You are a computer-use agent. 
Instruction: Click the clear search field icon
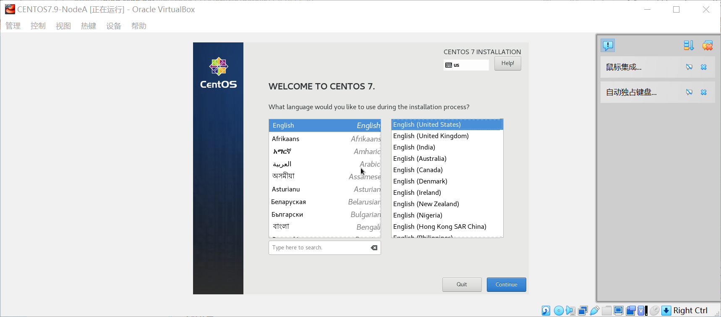pos(374,248)
